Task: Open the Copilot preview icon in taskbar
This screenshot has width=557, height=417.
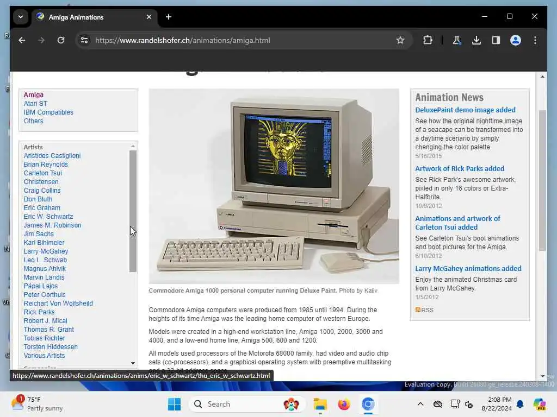Action: (x=540, y=404)
